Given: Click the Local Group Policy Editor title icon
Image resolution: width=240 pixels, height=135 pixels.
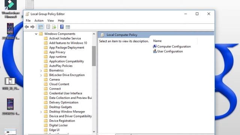Looking at the screenshot, I should point(27,14).
